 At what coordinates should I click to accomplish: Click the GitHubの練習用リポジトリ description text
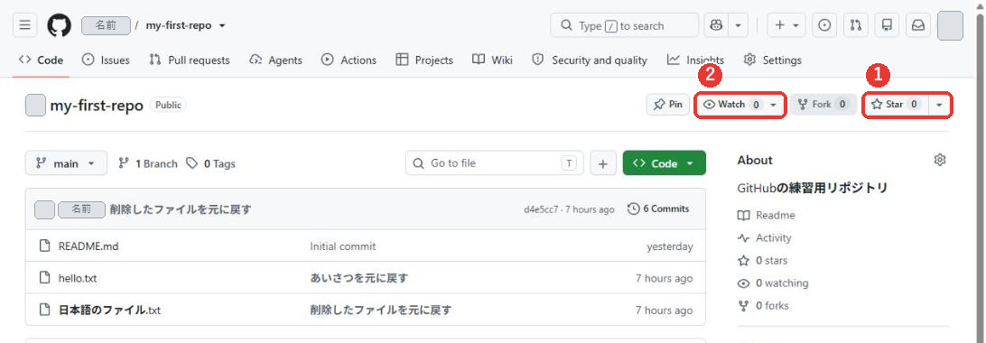pos(813,188)
